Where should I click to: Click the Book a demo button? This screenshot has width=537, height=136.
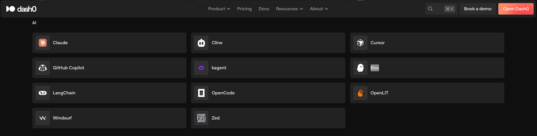(477, 9)
